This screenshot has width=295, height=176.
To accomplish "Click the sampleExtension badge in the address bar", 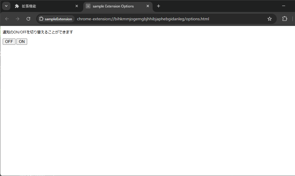I will (x=56, y=18).
